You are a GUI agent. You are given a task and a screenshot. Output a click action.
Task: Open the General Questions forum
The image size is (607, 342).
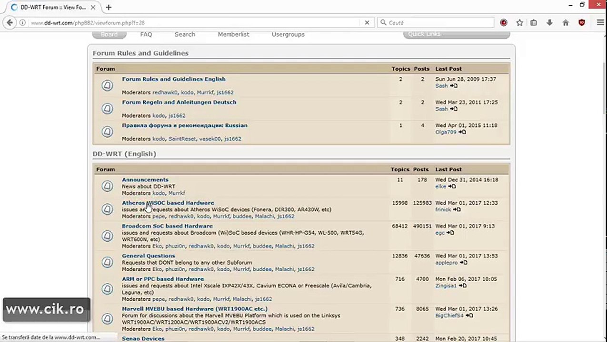pos(149,256)
